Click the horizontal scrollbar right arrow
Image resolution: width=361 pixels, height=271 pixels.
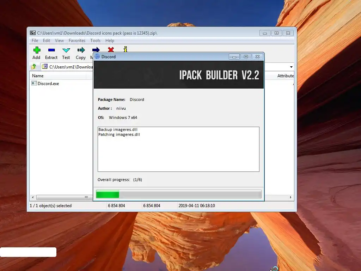pyautogui.click(x=290, y=197)
